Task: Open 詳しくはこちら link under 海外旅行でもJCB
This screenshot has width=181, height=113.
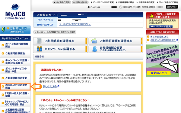Action: coord(50,87)
